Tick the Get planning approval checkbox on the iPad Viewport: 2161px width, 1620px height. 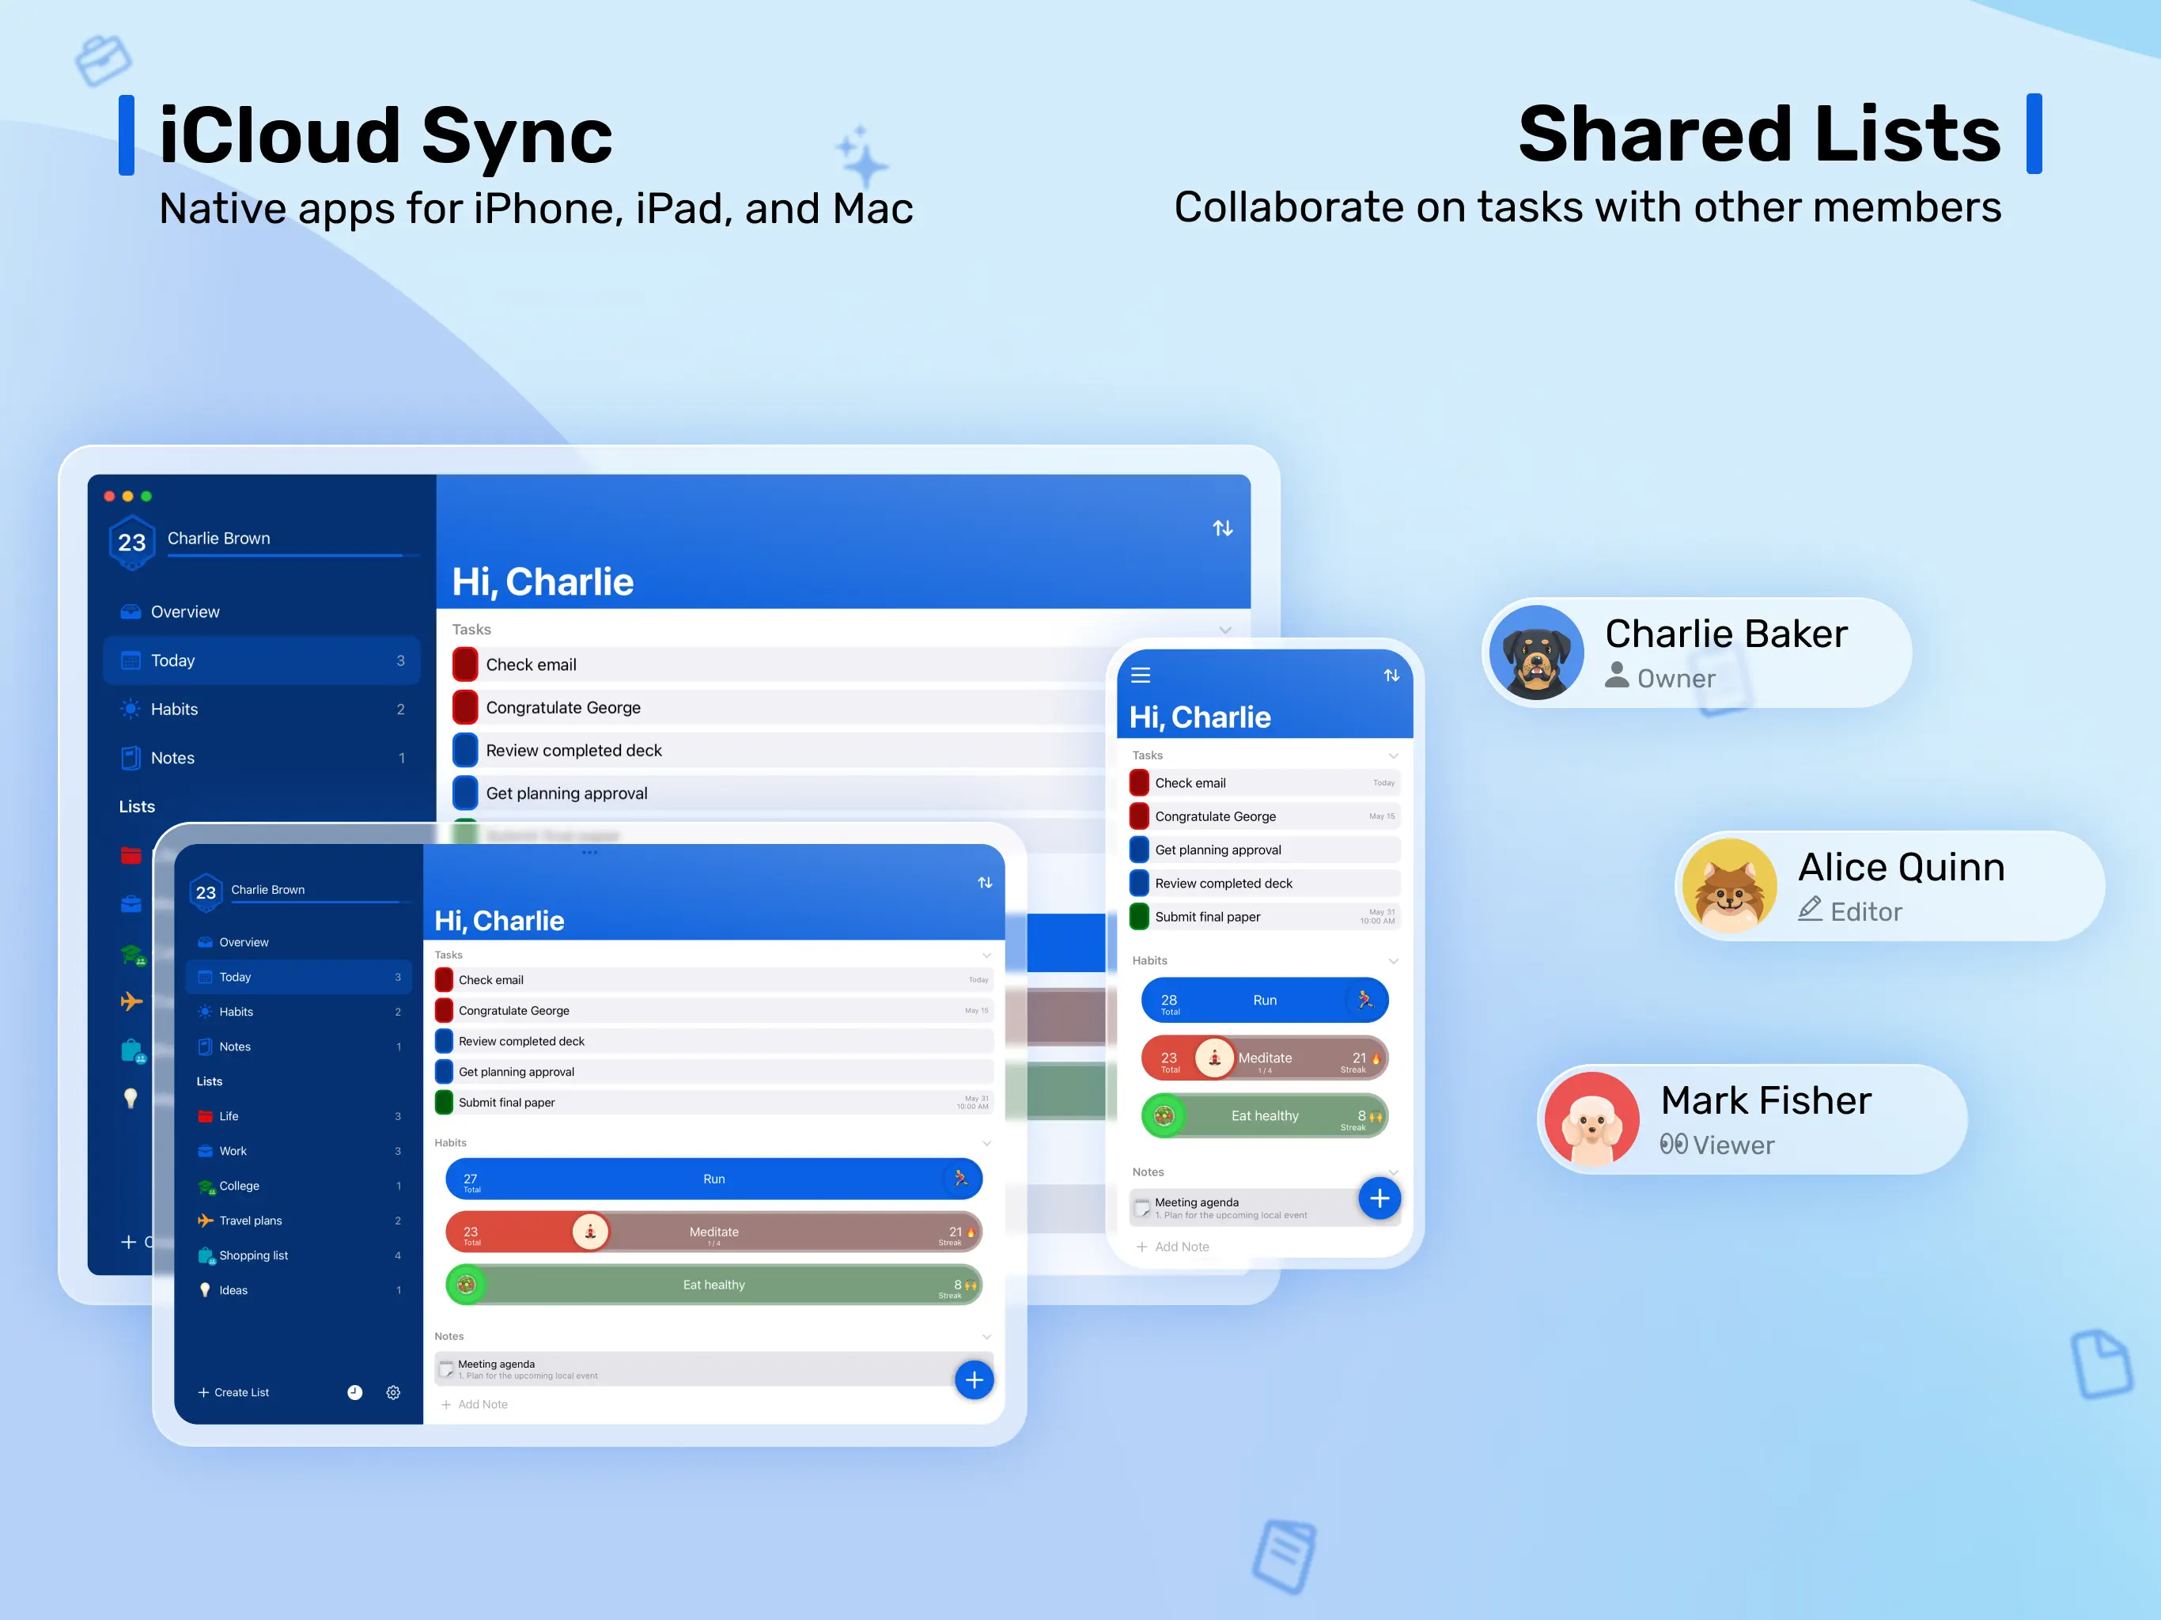[x=445, y=1072]
